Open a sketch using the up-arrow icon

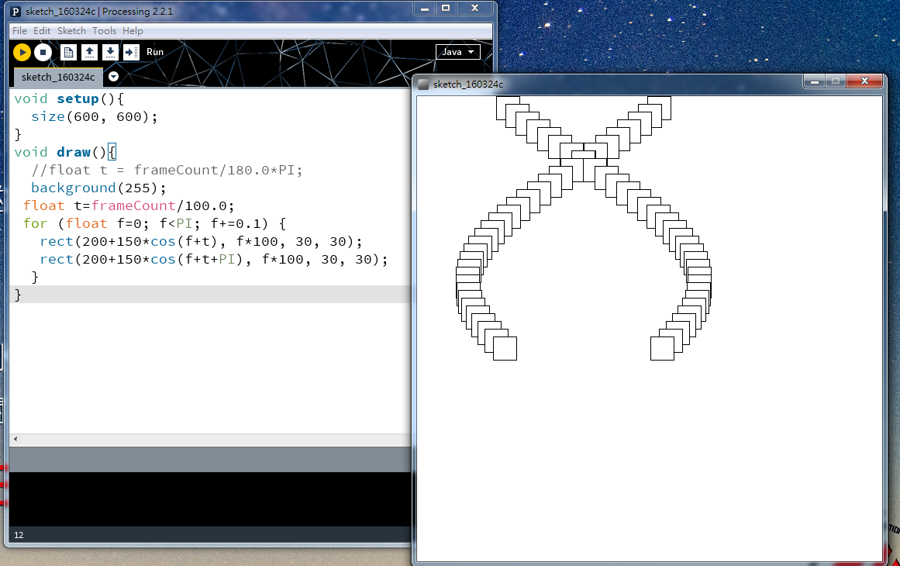click(x=89, y=52)
